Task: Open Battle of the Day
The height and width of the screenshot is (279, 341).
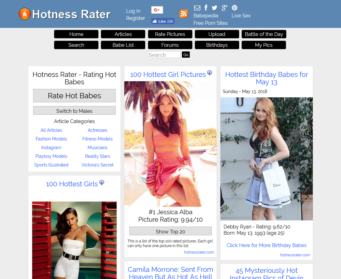Action: (x=264, y=34)
